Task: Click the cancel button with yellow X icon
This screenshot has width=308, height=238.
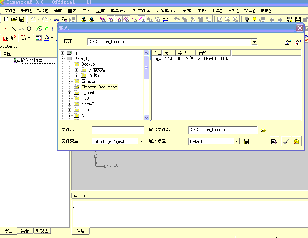Action: (297, 141)
